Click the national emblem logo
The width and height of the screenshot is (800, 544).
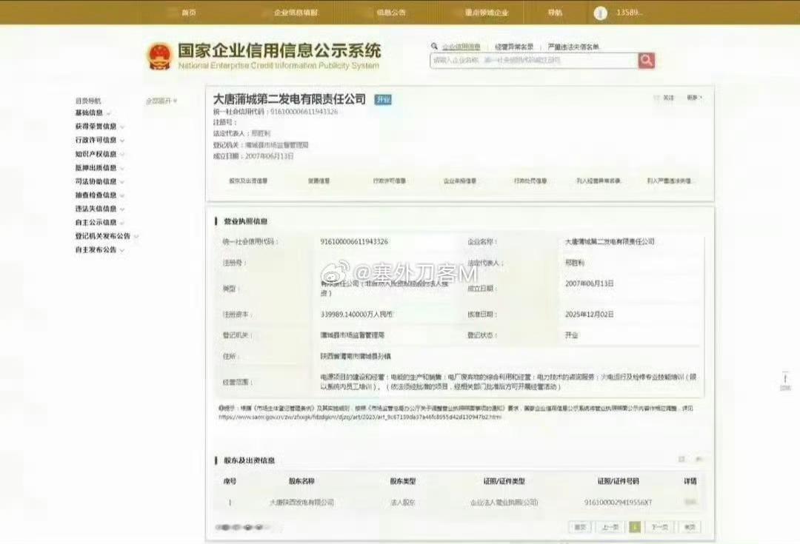coord(159,57)
